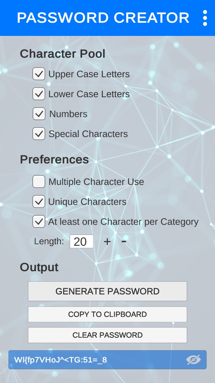
Task: Decrease password length with minus button
Action: point(124,241)
